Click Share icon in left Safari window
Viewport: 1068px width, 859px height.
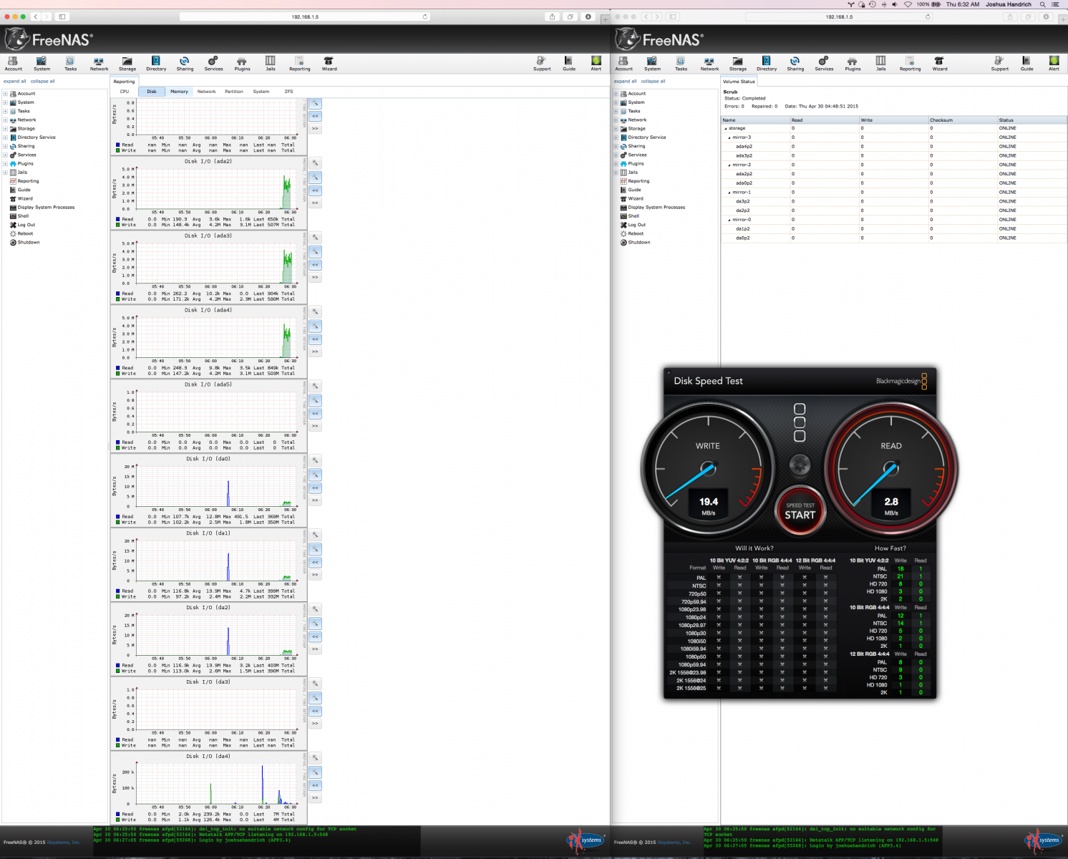pyautogui.click(x=552, y=16)
